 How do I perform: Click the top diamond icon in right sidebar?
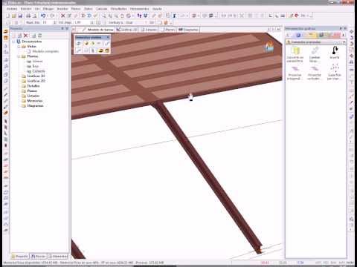click(x=351, y=32)
